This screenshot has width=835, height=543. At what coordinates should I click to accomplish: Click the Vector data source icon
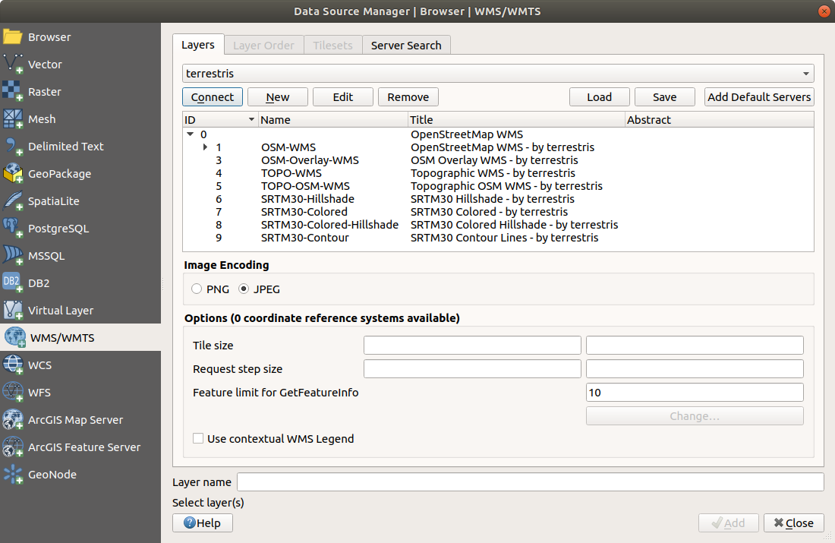pos(14,65)
